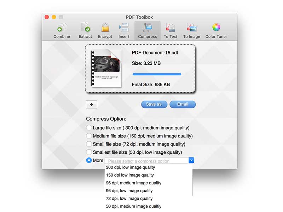Open the To Text converter

tap(171, 31)
